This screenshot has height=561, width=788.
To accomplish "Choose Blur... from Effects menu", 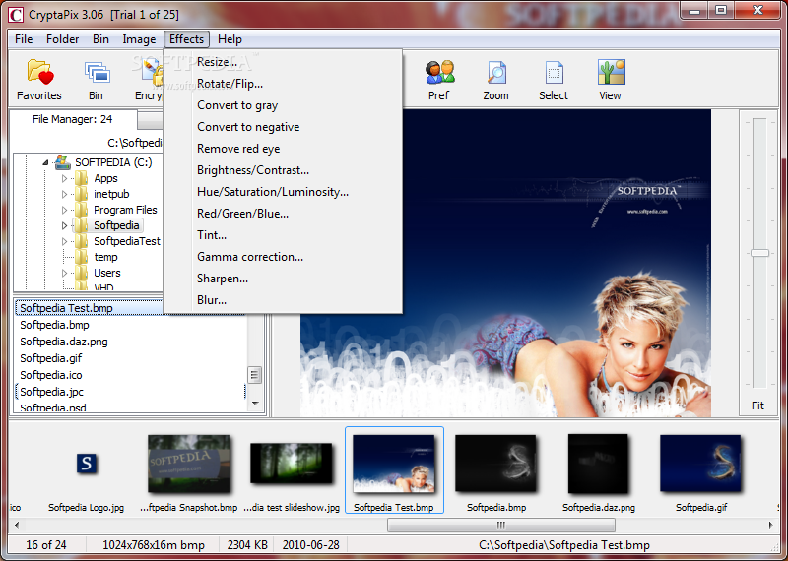I will click(x=283, y=299).
